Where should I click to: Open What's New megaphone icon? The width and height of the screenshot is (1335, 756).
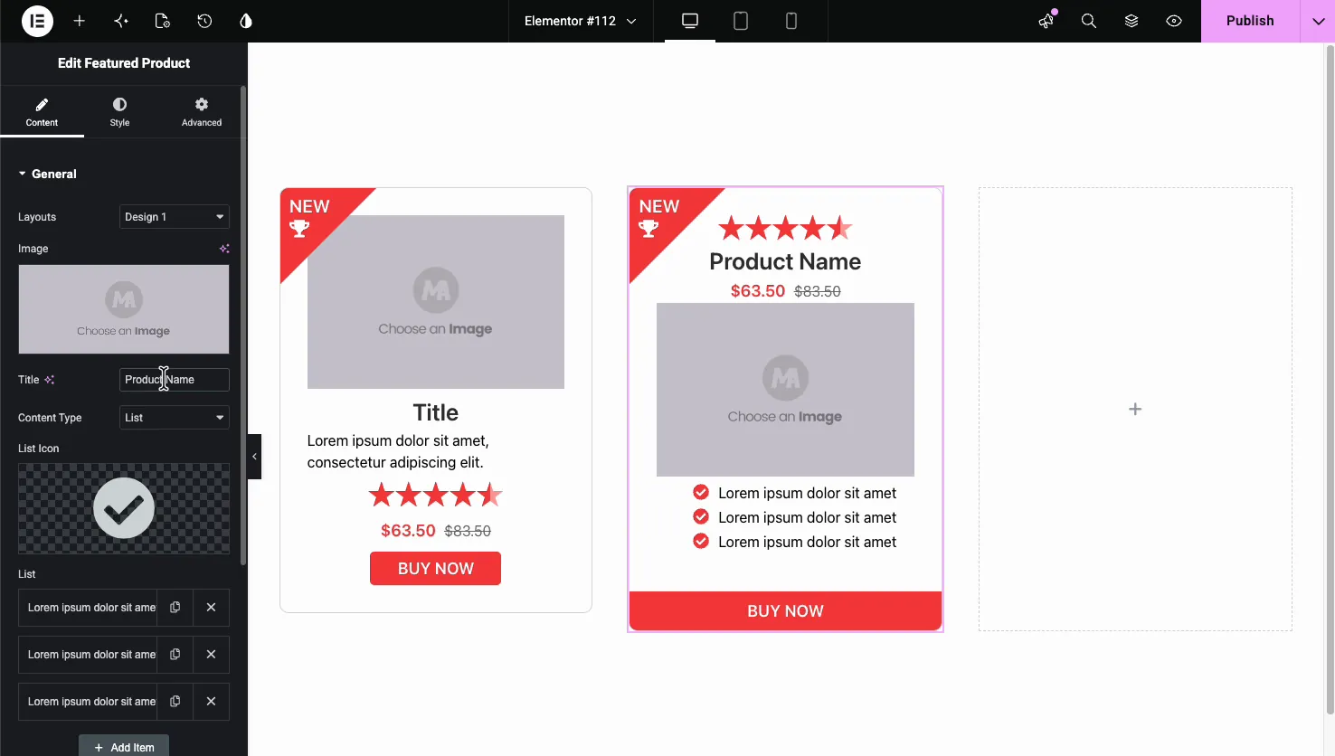(x=1046, y=21)
